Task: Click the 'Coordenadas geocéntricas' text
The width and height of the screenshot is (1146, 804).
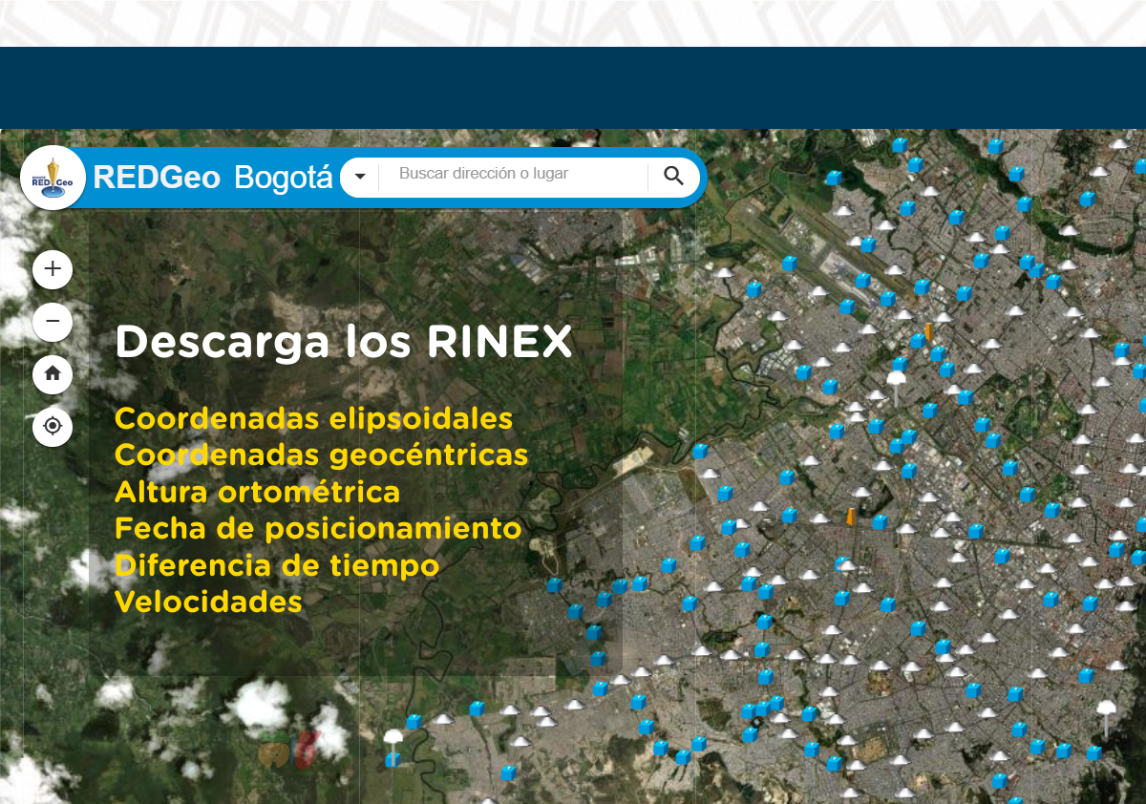Action: pos(321,455)
